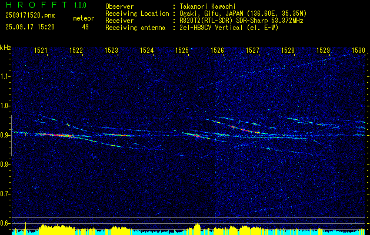Click the kHz axis unit label
370x235 pixels.
point(5,48)
